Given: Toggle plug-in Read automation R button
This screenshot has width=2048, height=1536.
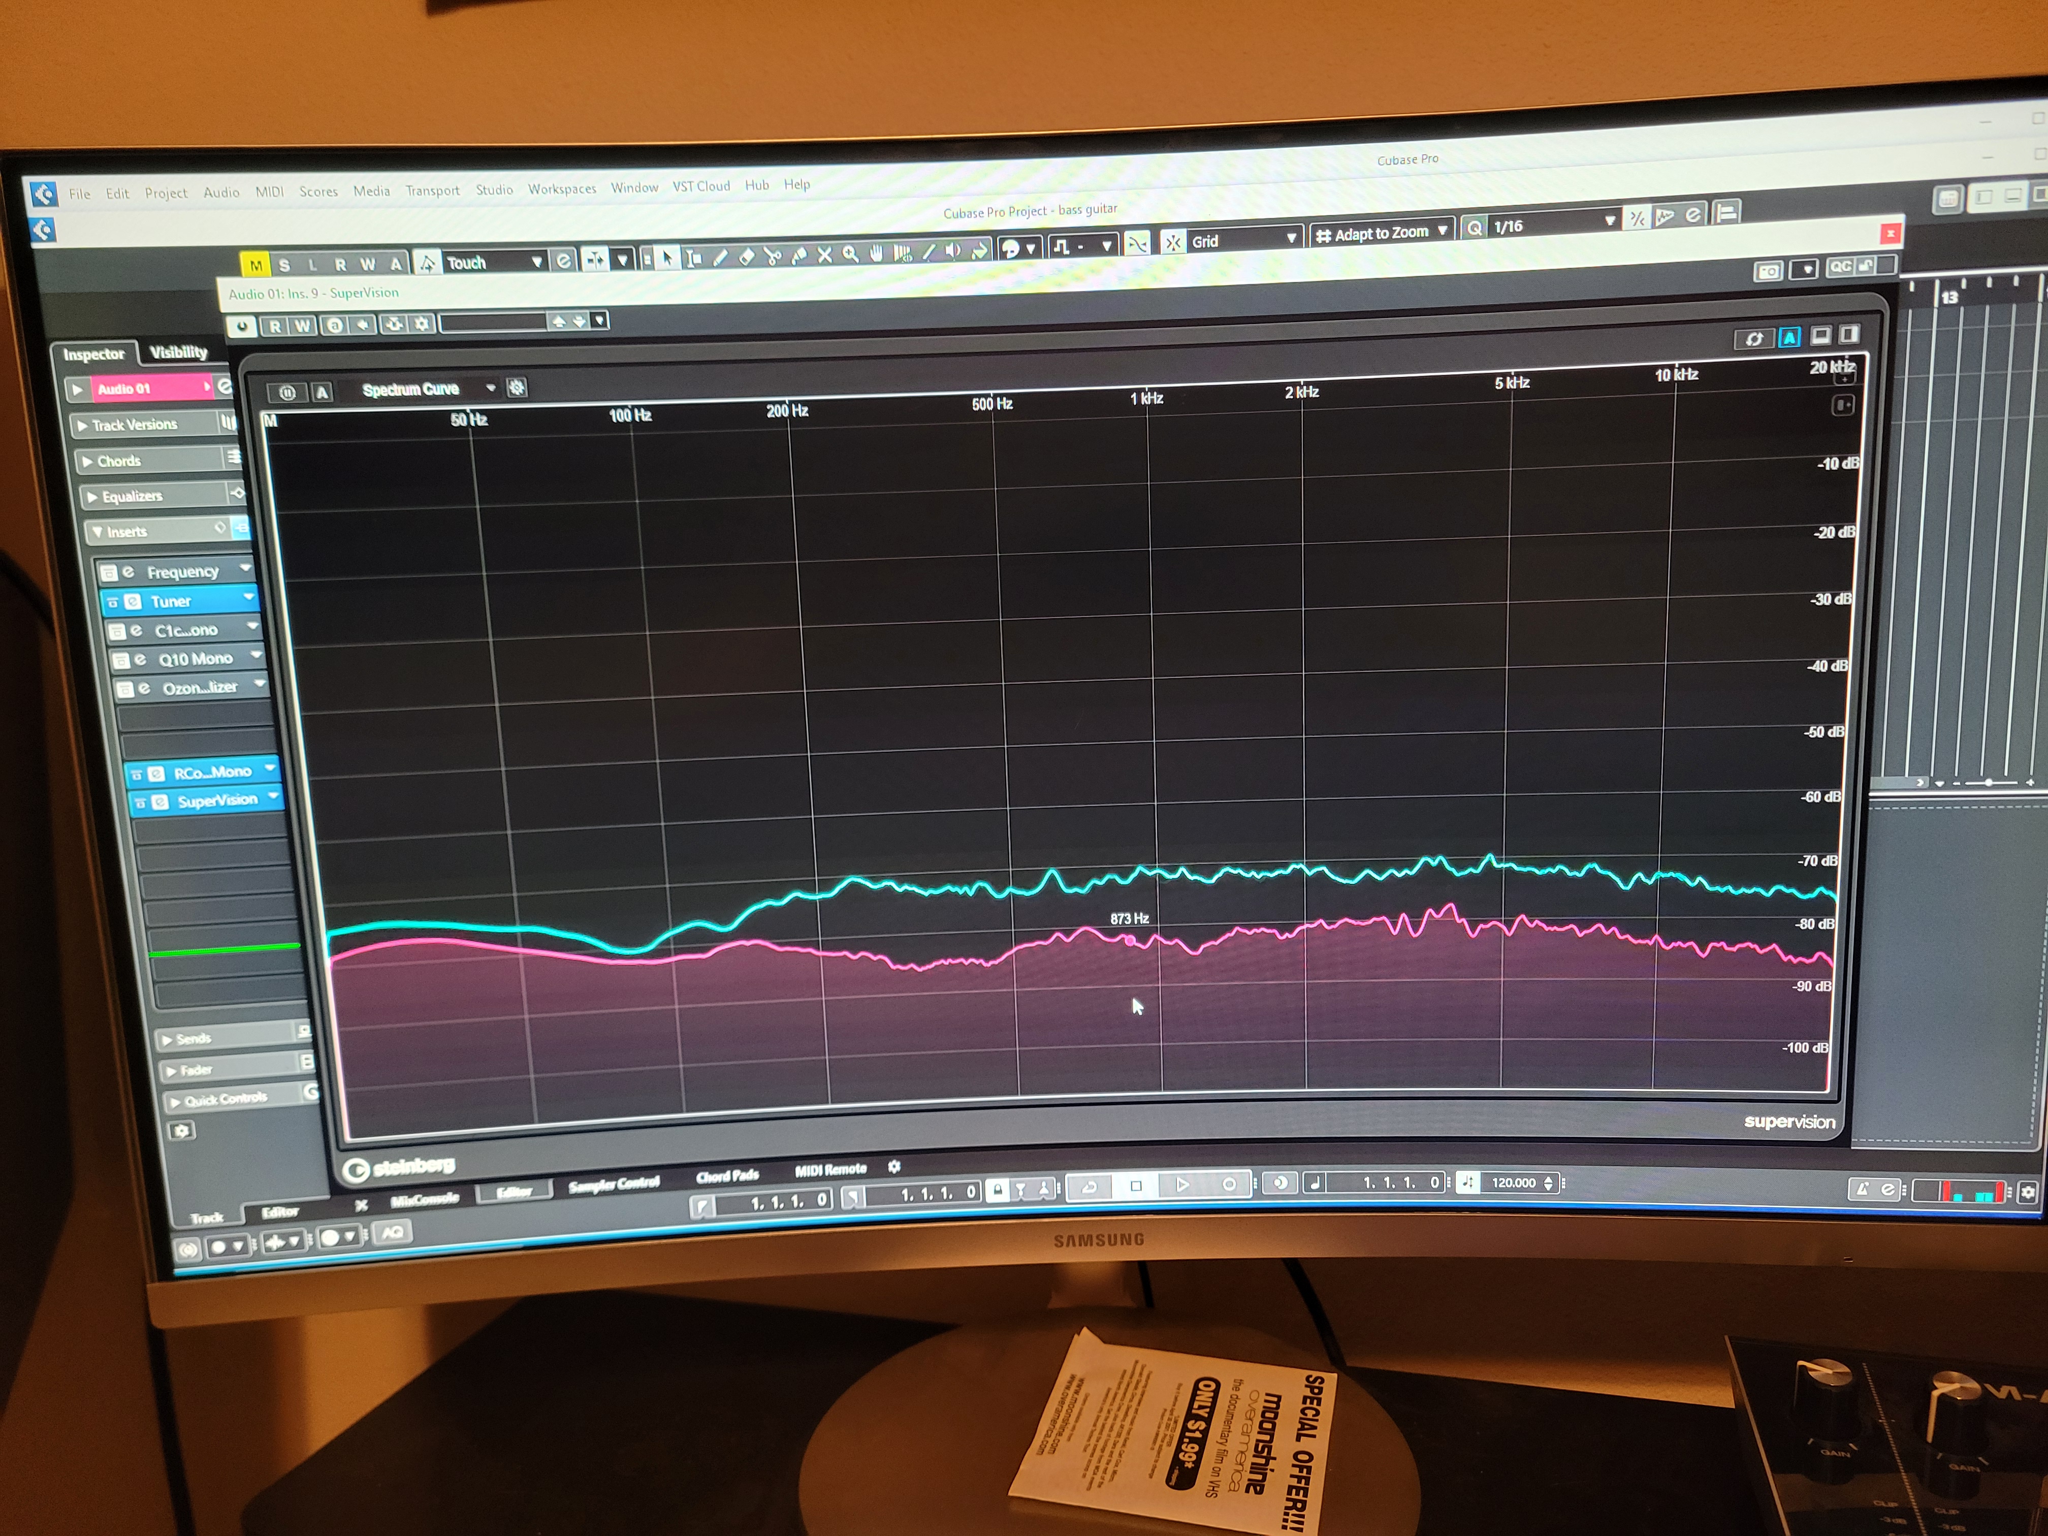Looking at the screenshot, I should coord(275,326).
